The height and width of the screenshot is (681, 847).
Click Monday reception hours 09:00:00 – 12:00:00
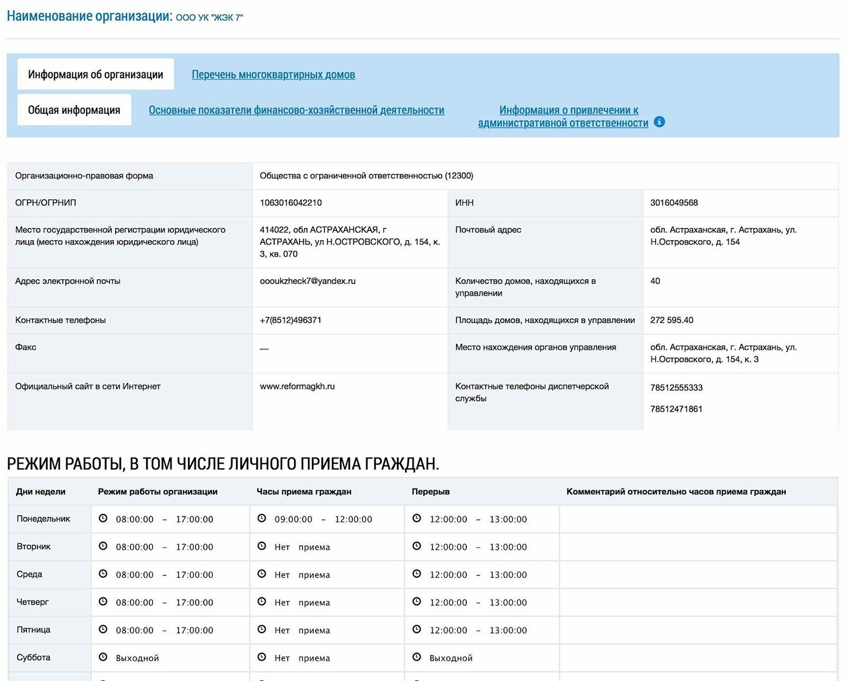(323, 519)
